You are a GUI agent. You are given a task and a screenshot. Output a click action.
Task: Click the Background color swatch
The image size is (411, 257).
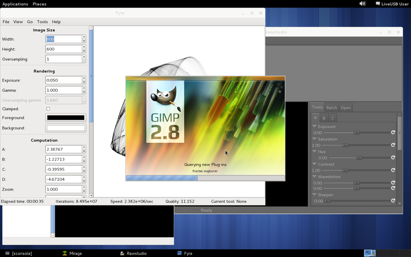[66, 128]
